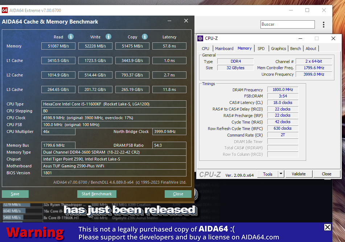345x242 pixels.
Task: Open the Bench tab in CPU-Z
Action: (296, 49)
